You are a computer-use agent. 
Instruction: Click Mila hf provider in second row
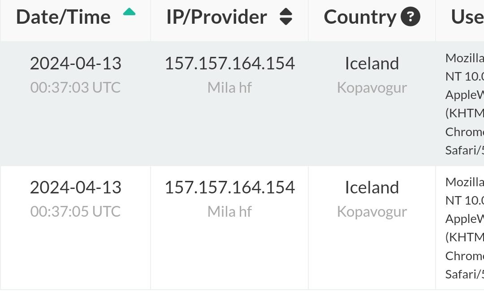pos(229,211)
